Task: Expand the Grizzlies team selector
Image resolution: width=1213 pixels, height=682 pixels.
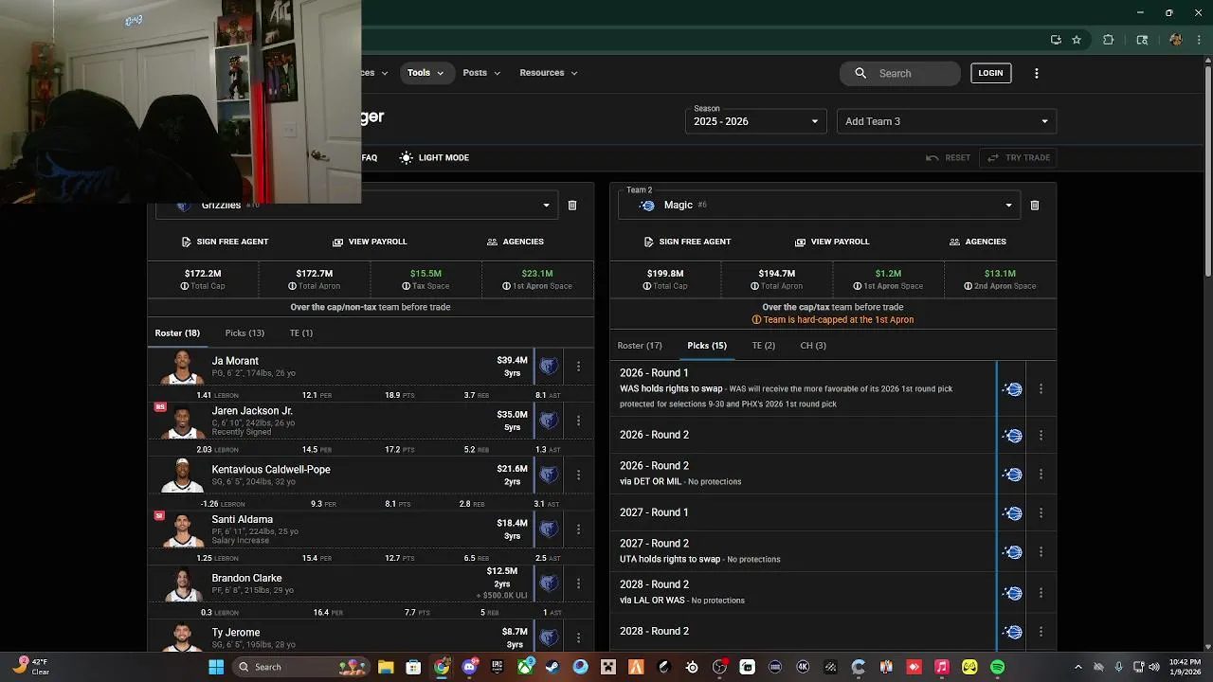Action: tap(546, 206)
